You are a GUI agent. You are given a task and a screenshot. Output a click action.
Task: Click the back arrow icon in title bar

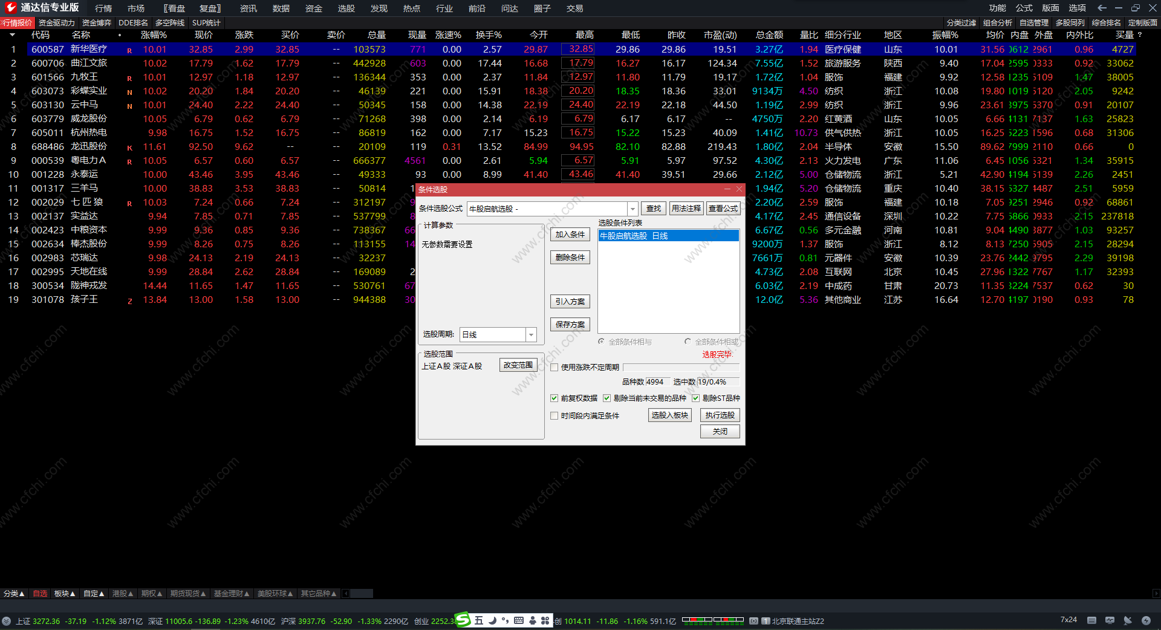(1102, 8)
